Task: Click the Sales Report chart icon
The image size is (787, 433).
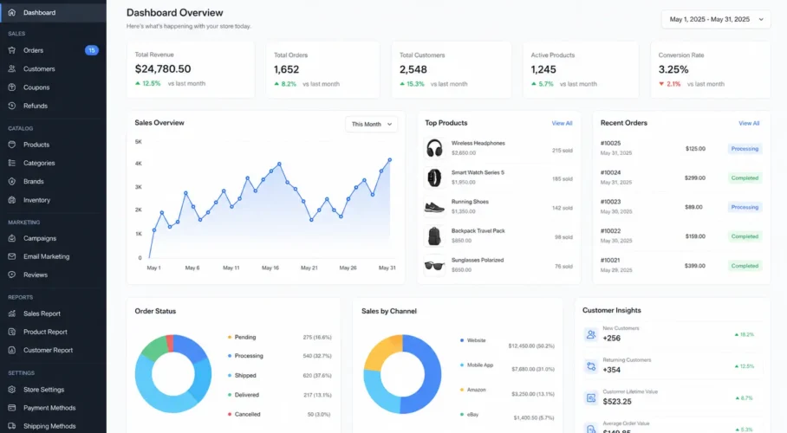Action: [12, 313]
